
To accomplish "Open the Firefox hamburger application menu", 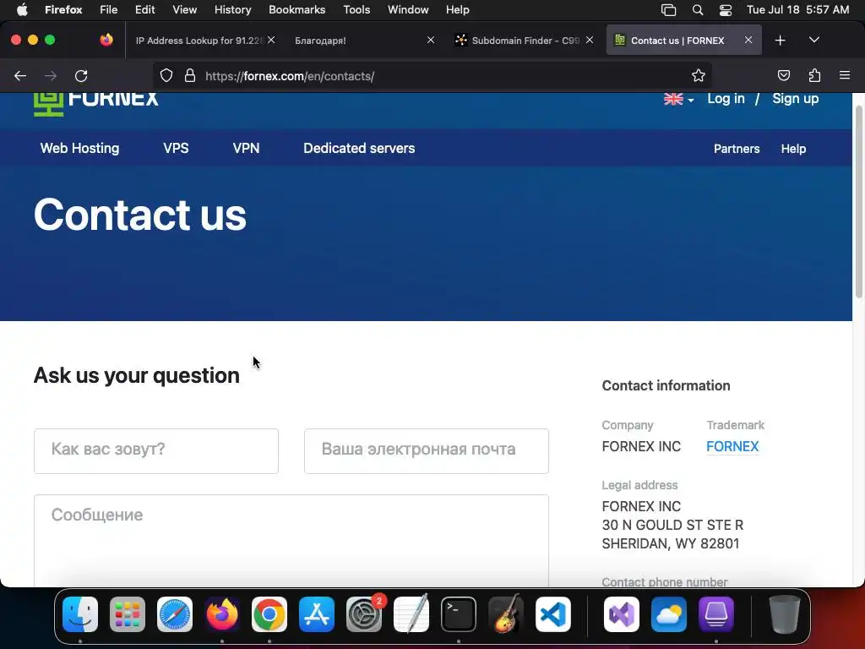I will pos(845,75).
